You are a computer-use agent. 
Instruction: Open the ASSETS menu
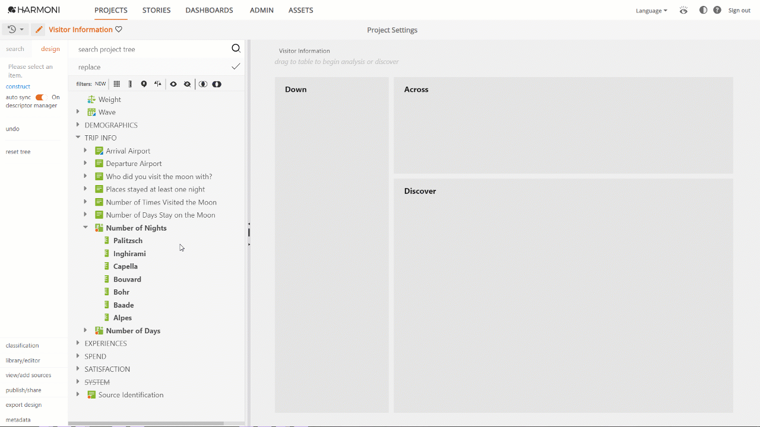(301, 10)
